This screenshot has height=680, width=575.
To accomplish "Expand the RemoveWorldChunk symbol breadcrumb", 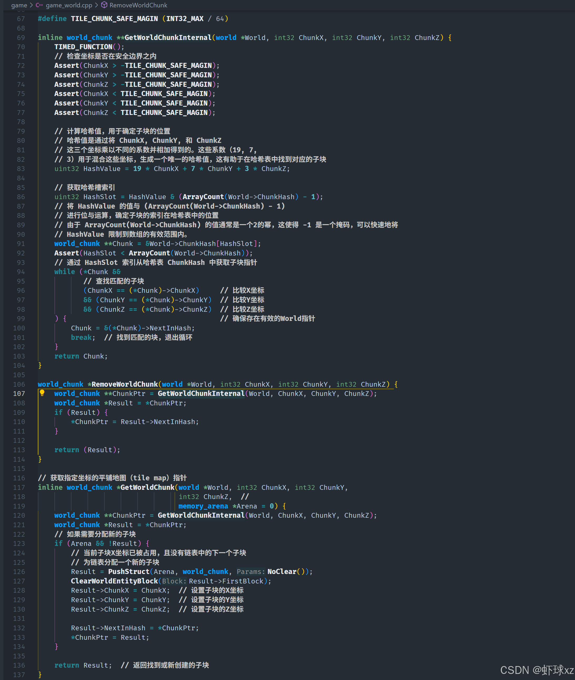I will pyautogui.click(x=138, y=5).
